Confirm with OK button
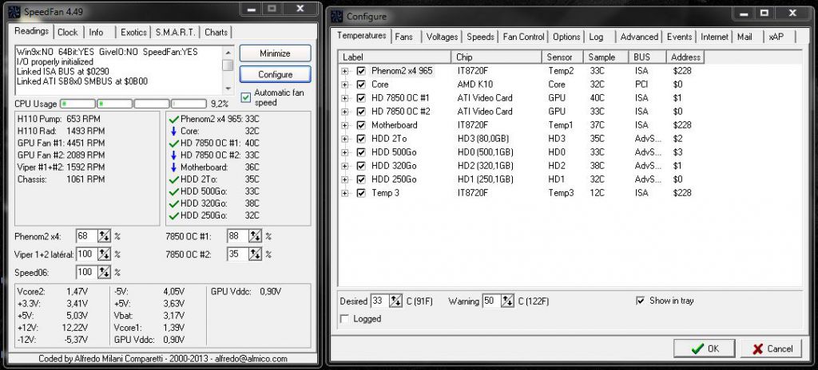 point(705,348)
